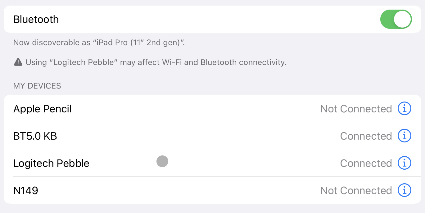Click the warning triangle icon

click(x=18, y=62)
